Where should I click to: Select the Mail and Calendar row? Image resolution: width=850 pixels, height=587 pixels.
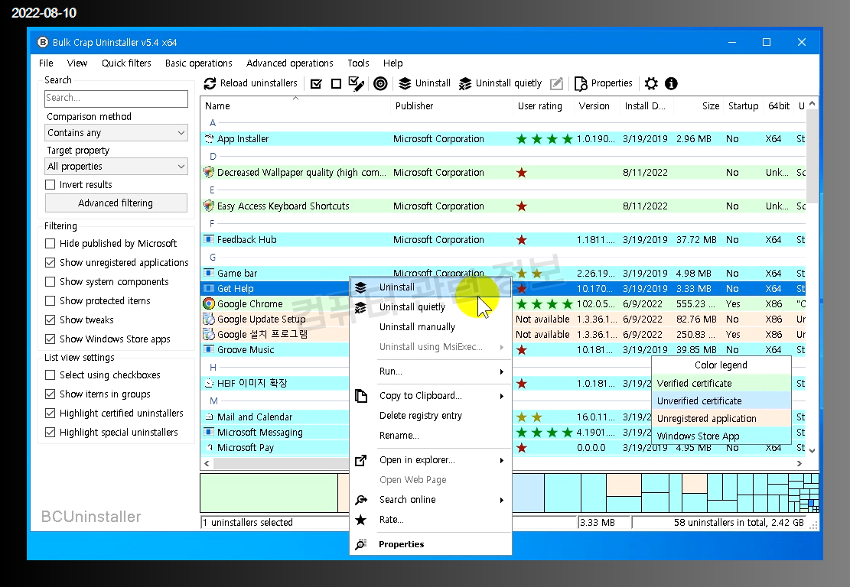[275, 417]
